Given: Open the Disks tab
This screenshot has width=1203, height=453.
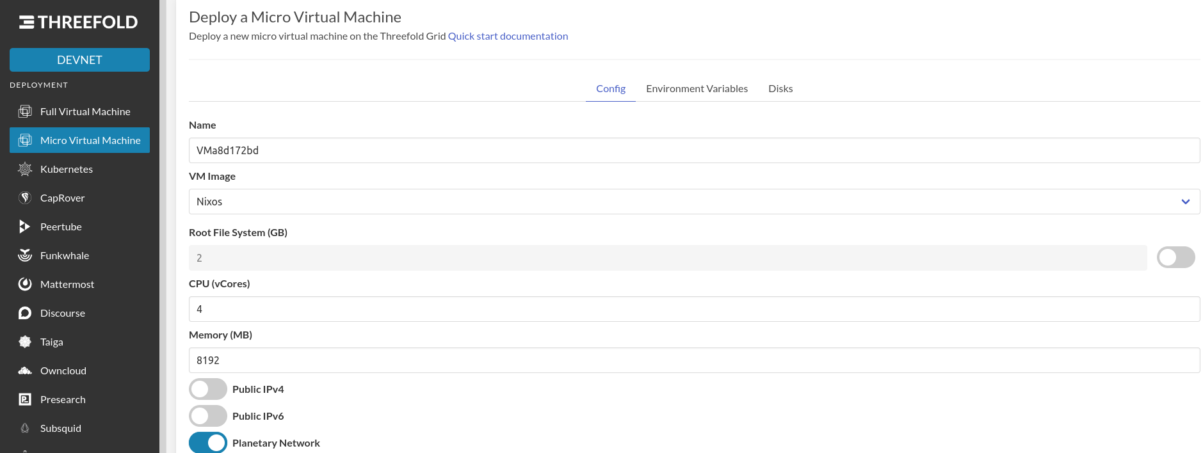Looking at the screenshot, I should pyautogui.click(x=780, y=88).
